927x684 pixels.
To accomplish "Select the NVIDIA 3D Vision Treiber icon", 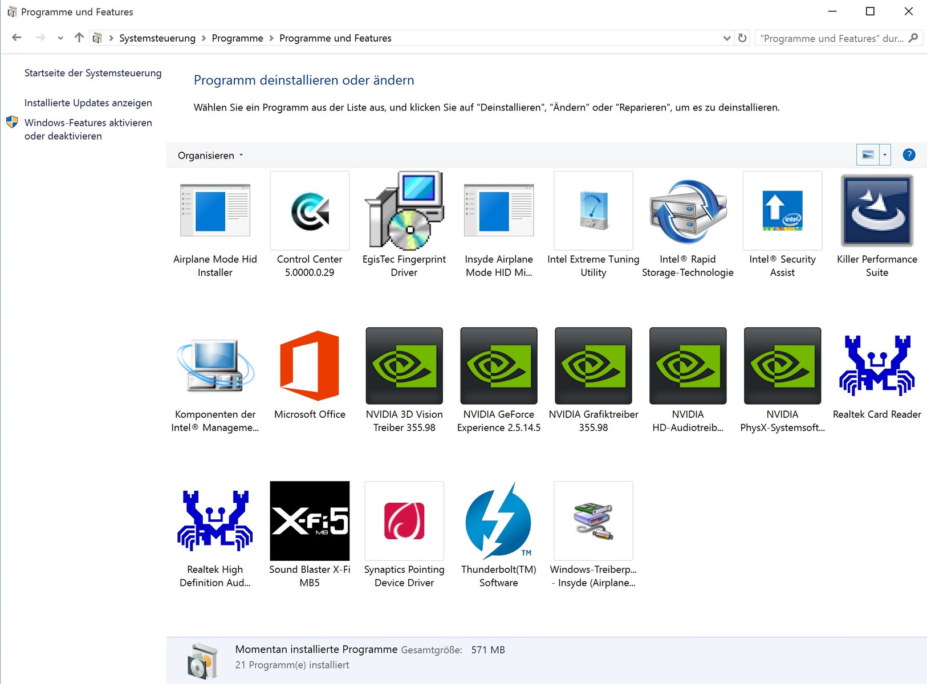I will [404, 366].
